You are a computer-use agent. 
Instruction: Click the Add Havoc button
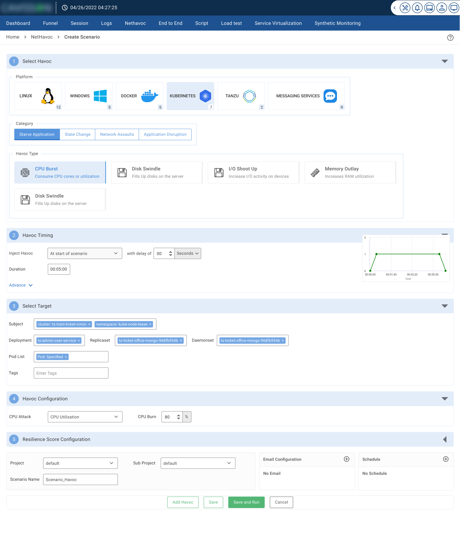(x=183, y=502)
